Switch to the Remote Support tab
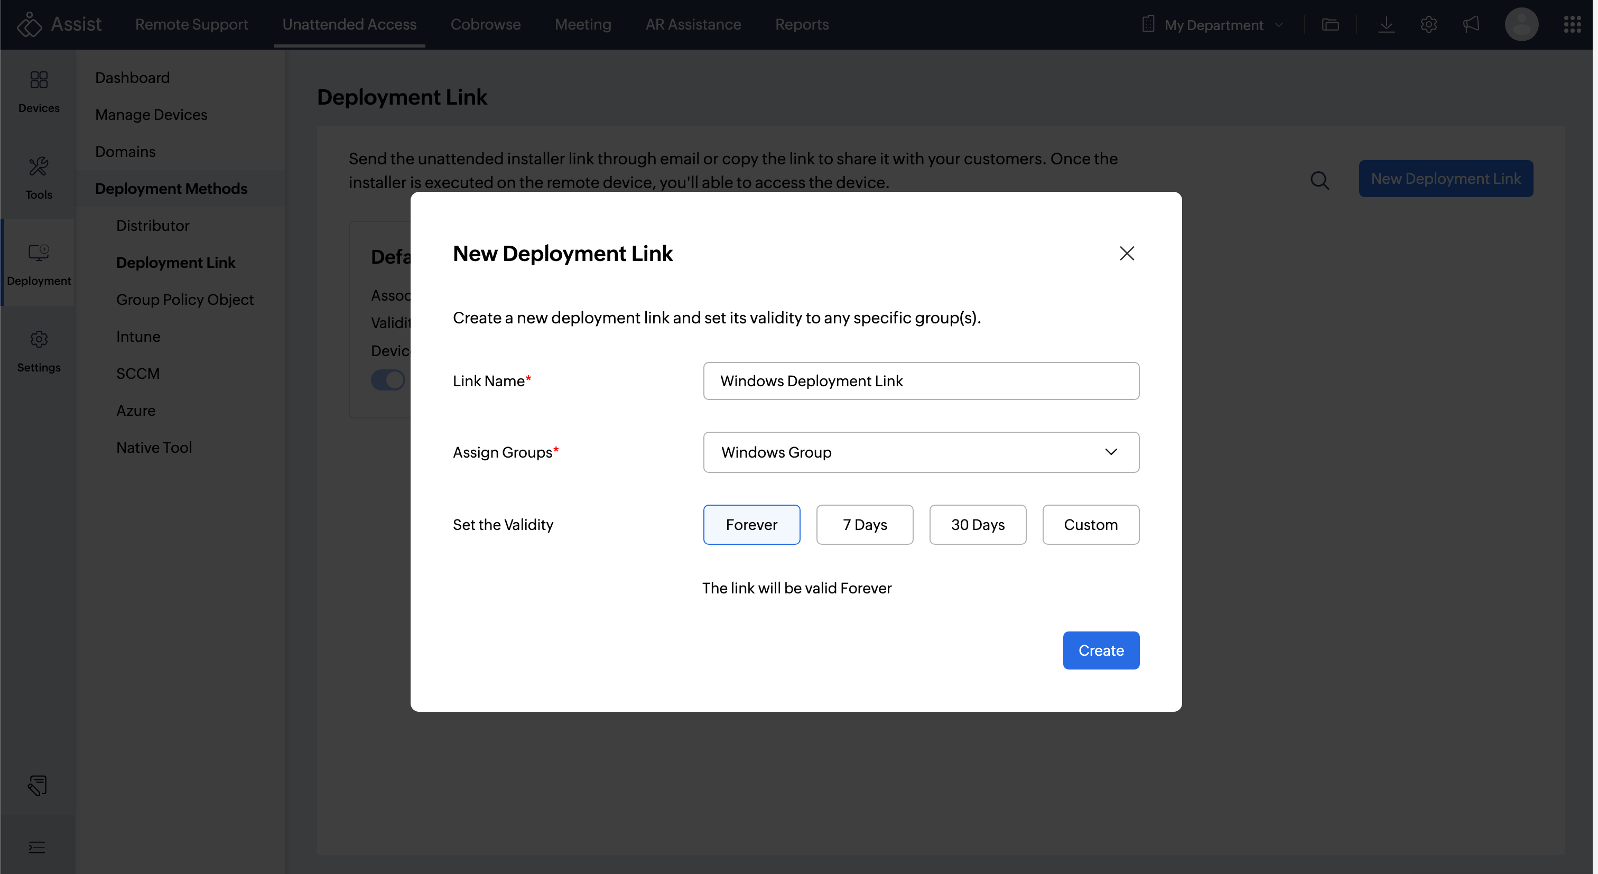The width and height of the screenshot is (1598, 874). click(x=191, y=25)
